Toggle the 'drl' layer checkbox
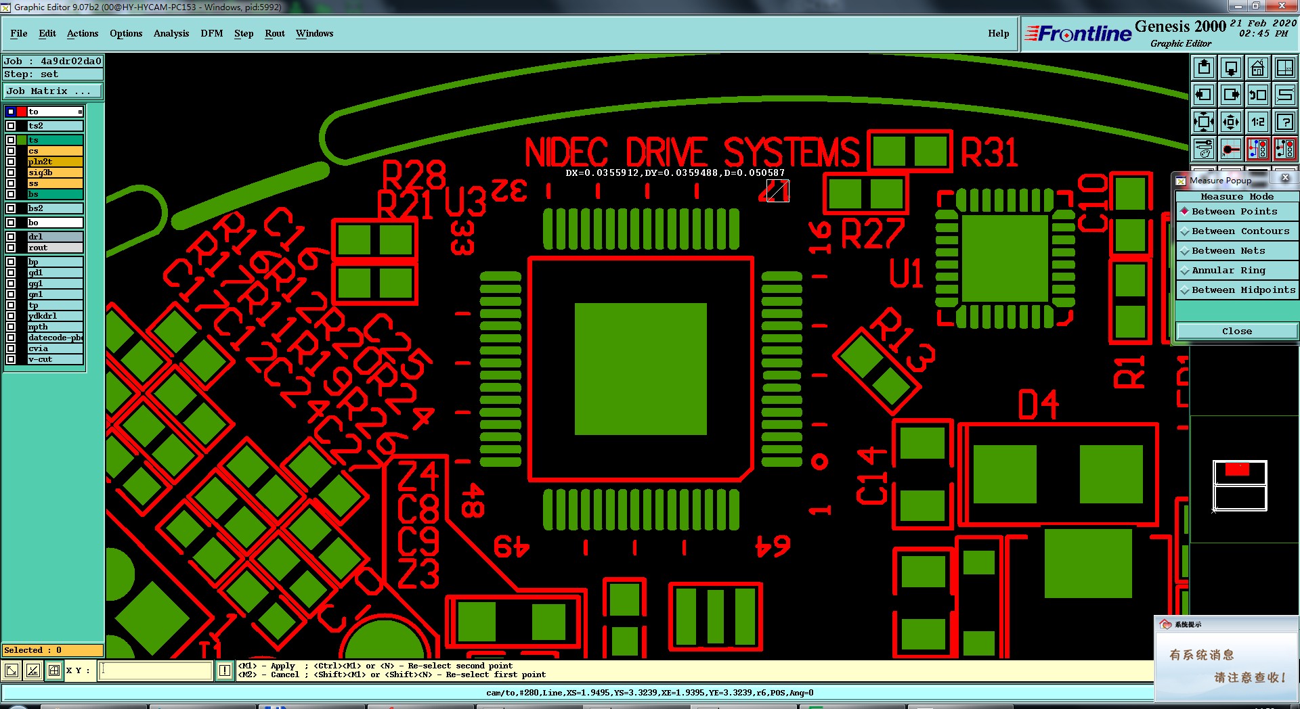This screenshot has height=709, width=1300. [x=11, y=237]
